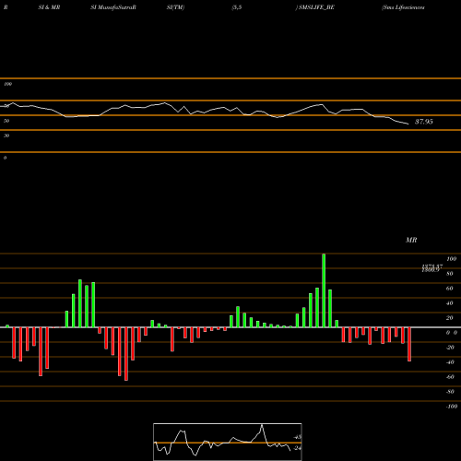This screenshot has height=461, width=461.
Task: Open the mini overview chart thumbnail
Action: click(x=228, y=442)
